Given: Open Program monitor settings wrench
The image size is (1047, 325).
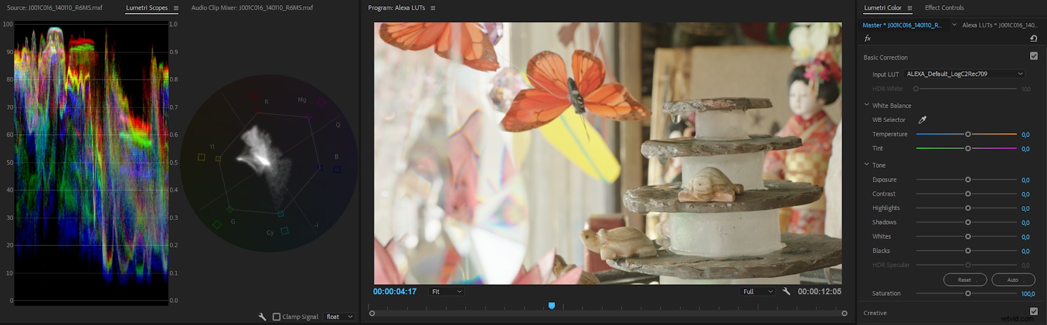Looking at the screenshot, I should [787, 291].
